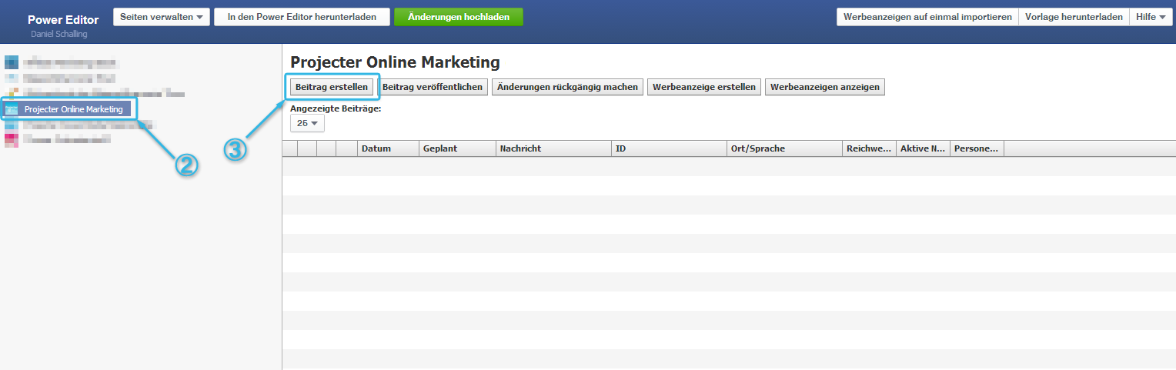Sort by the Datum column header
Screen dimensions: 1176x370
(388, 148)
